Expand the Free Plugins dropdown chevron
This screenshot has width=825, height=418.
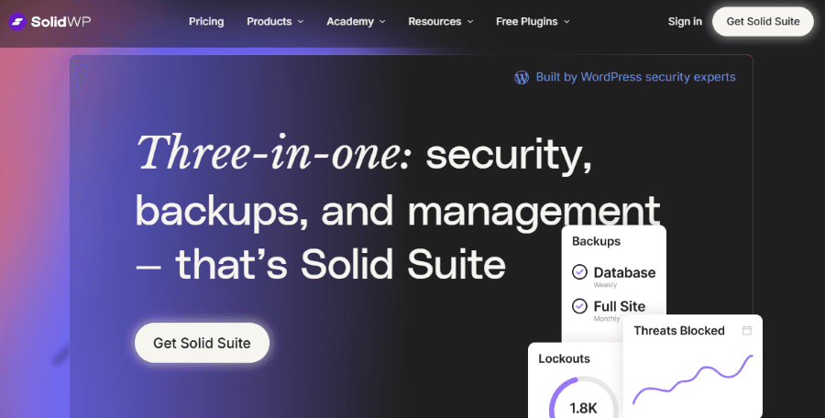(566, 22)
